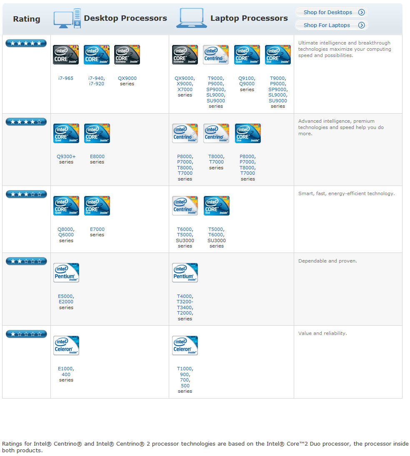Click the laptop Core 2 Quad badge for Q9100
This screenshot has height=456, width=410.
coord(247,55)
